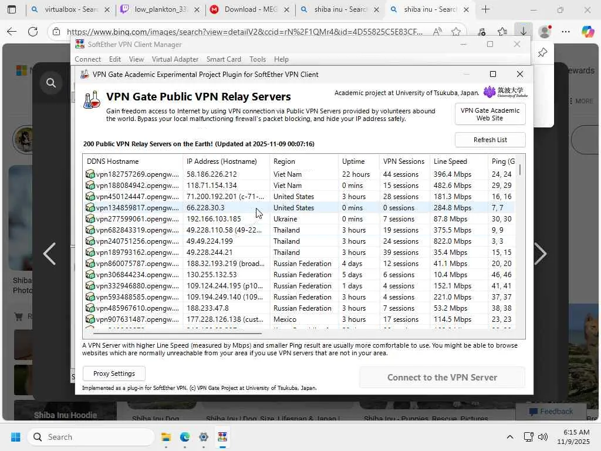The height and width of the screenshot is (451, 601).
Task: Click server icon for vpn450124447 row
Action: click(90, 196)
